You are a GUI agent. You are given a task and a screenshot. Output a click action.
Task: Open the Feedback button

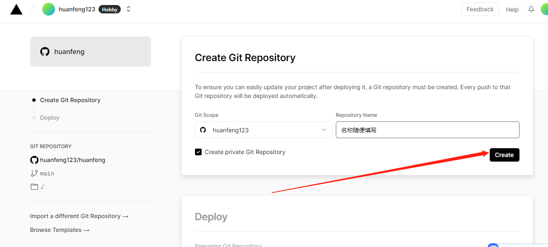(480, 9)
